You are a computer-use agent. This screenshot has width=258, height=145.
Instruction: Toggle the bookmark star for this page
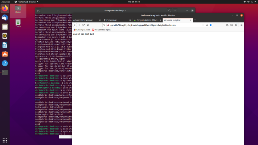click(x=210, y=25)
